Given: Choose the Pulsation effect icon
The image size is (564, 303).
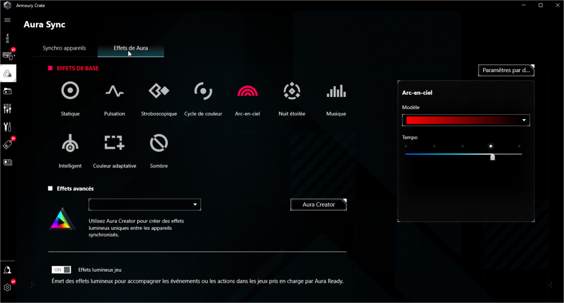Looking at the screenshot, I should [x=115, y=91].
